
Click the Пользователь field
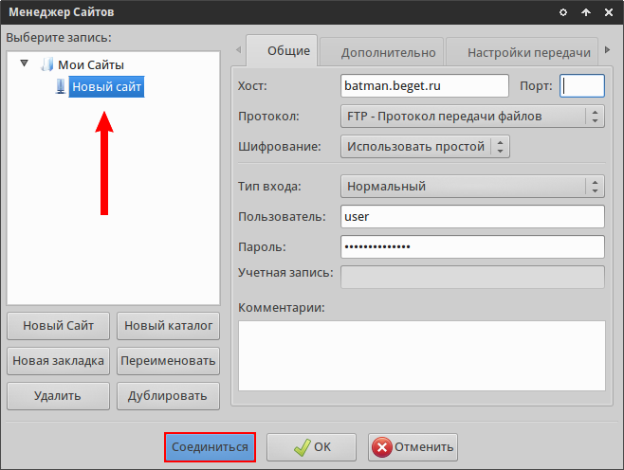[472, 216]
